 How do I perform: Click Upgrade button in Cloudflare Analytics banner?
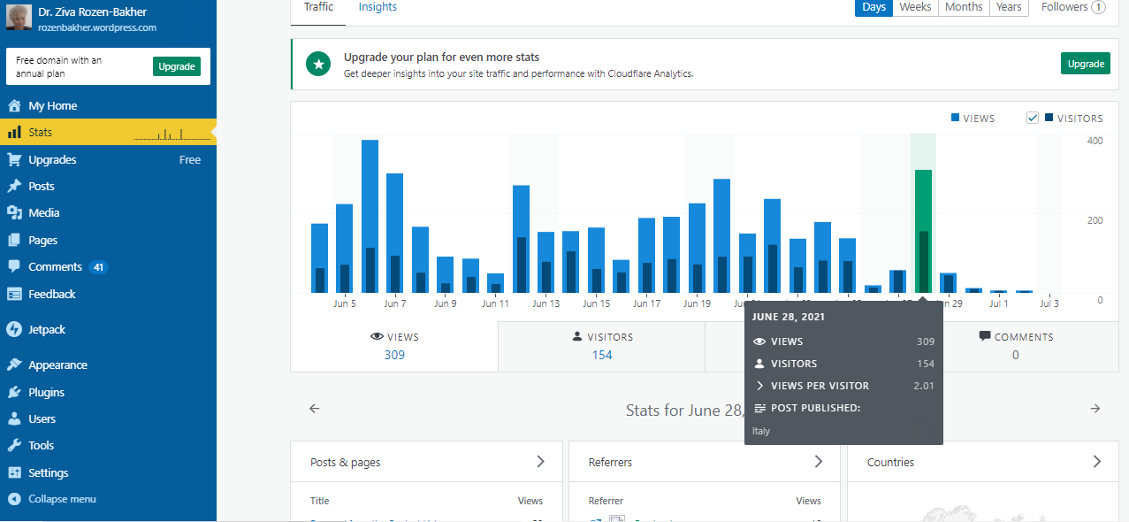click(1086, 64)
